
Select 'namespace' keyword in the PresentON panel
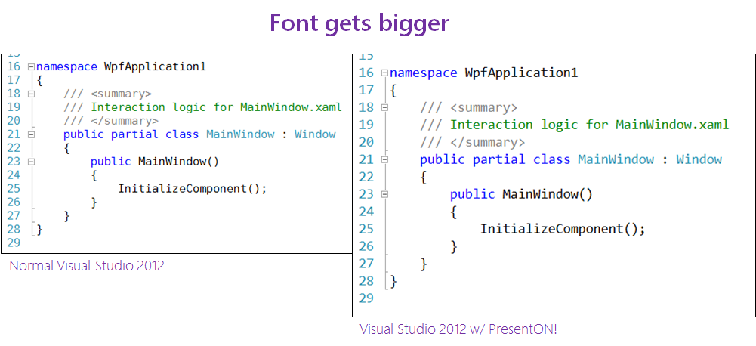click(x=424, y=73)
